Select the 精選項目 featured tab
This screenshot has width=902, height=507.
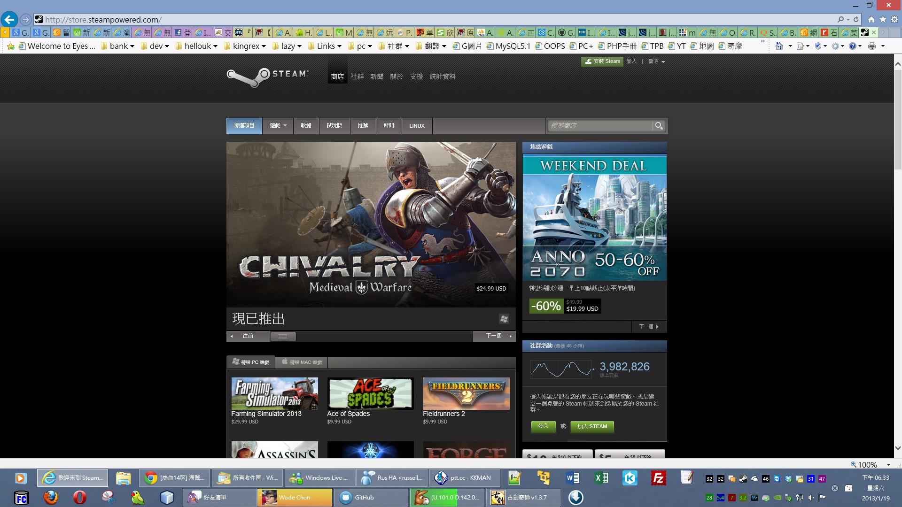(x=244, y=126)
